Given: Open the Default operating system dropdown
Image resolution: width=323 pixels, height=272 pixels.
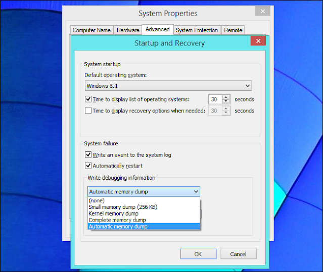Looking at the screenshot, I should [x=168, y=86].
